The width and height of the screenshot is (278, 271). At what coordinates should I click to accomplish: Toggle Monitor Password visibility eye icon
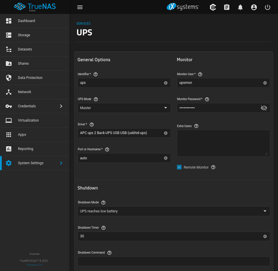264,108
